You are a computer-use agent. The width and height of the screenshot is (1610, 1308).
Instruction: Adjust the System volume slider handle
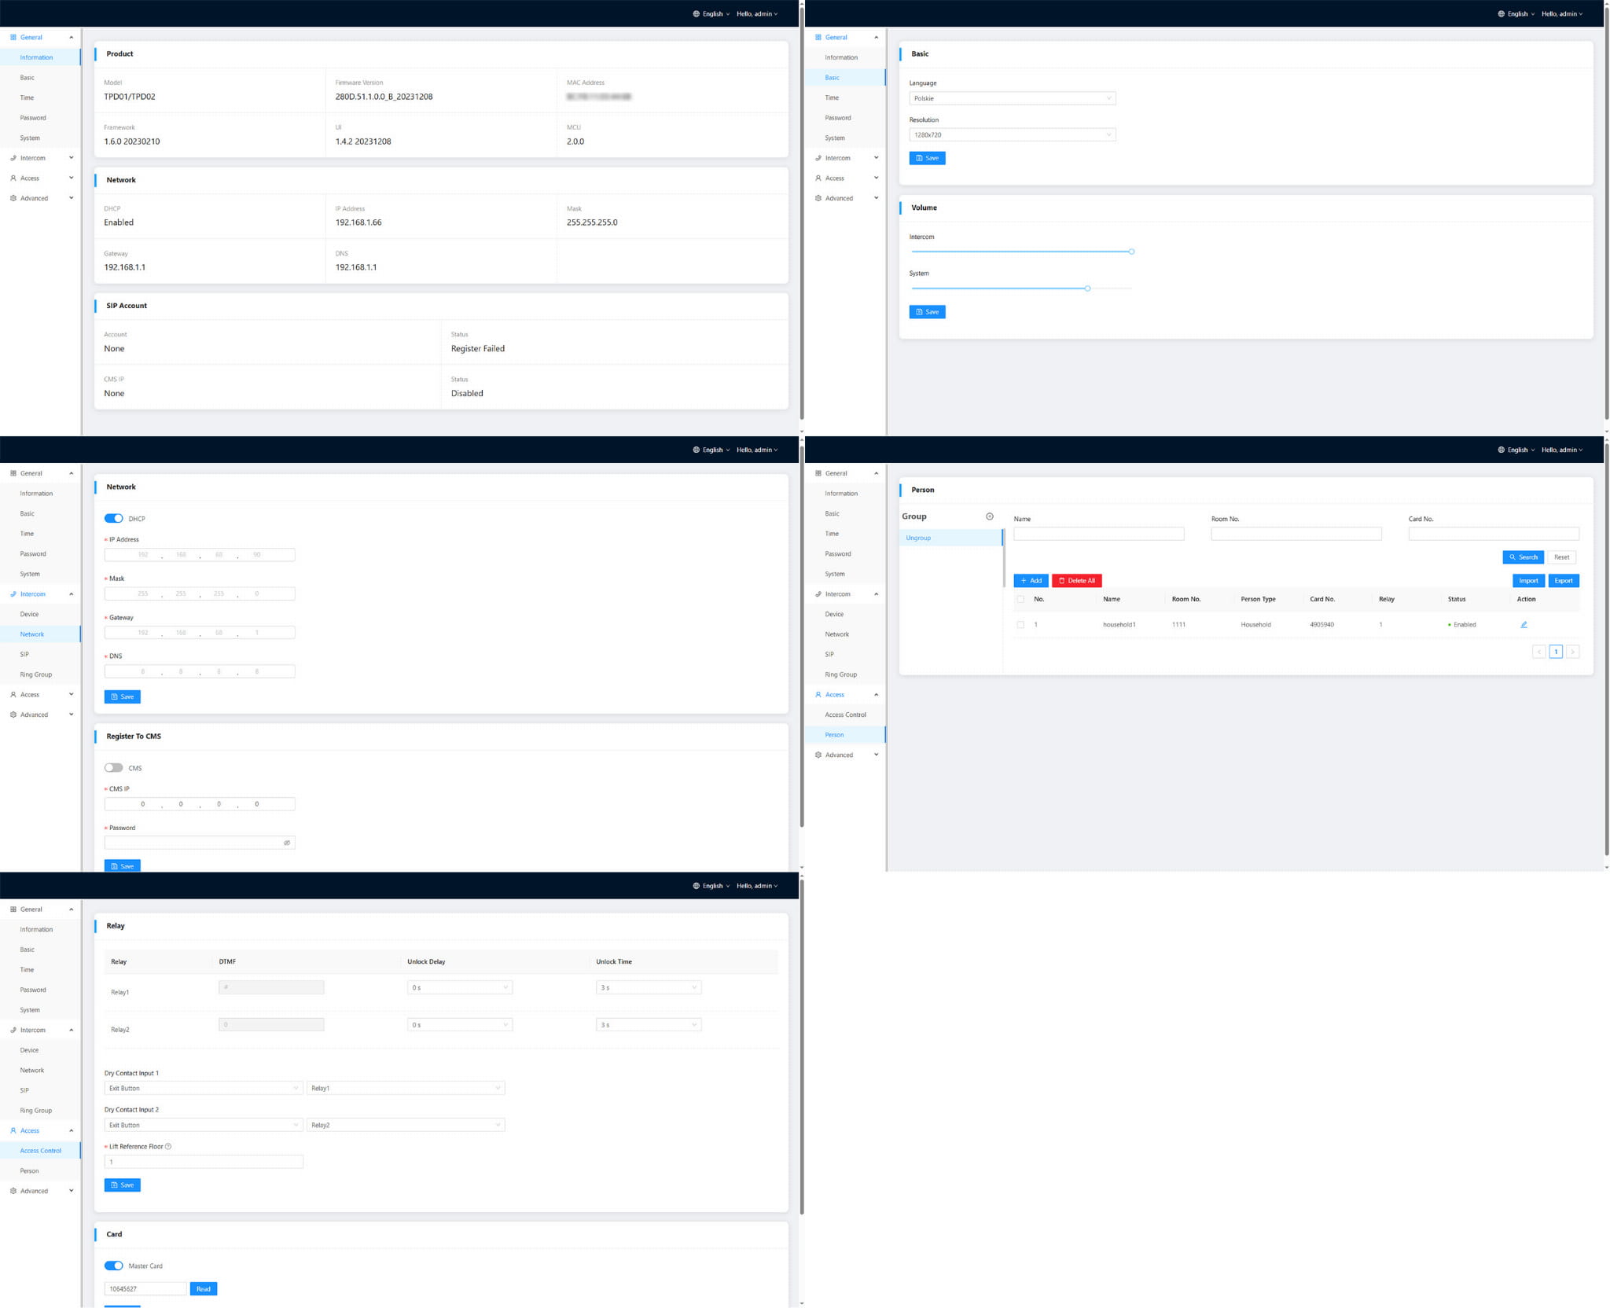pyautogui.click(x=1087, y=288)
